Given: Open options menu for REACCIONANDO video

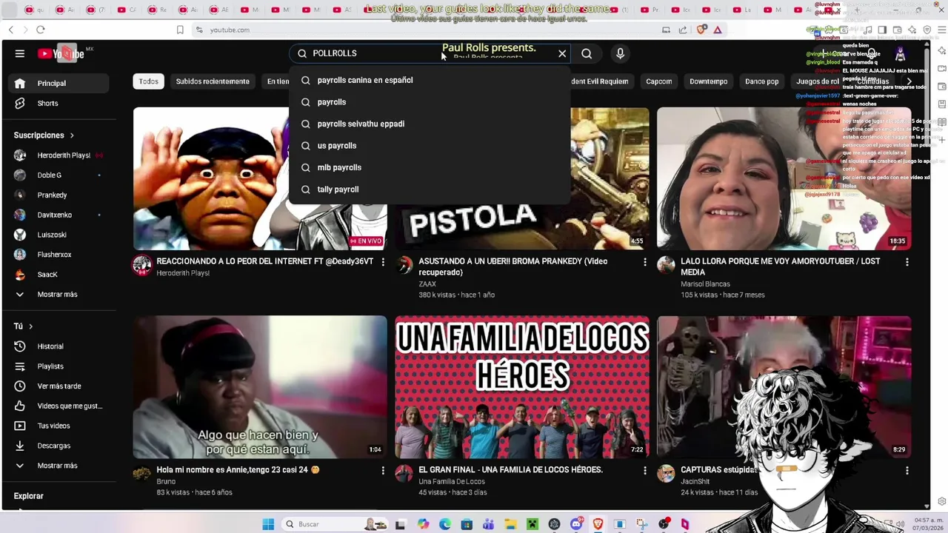Looking at the screenshot, I should (383, 262).
